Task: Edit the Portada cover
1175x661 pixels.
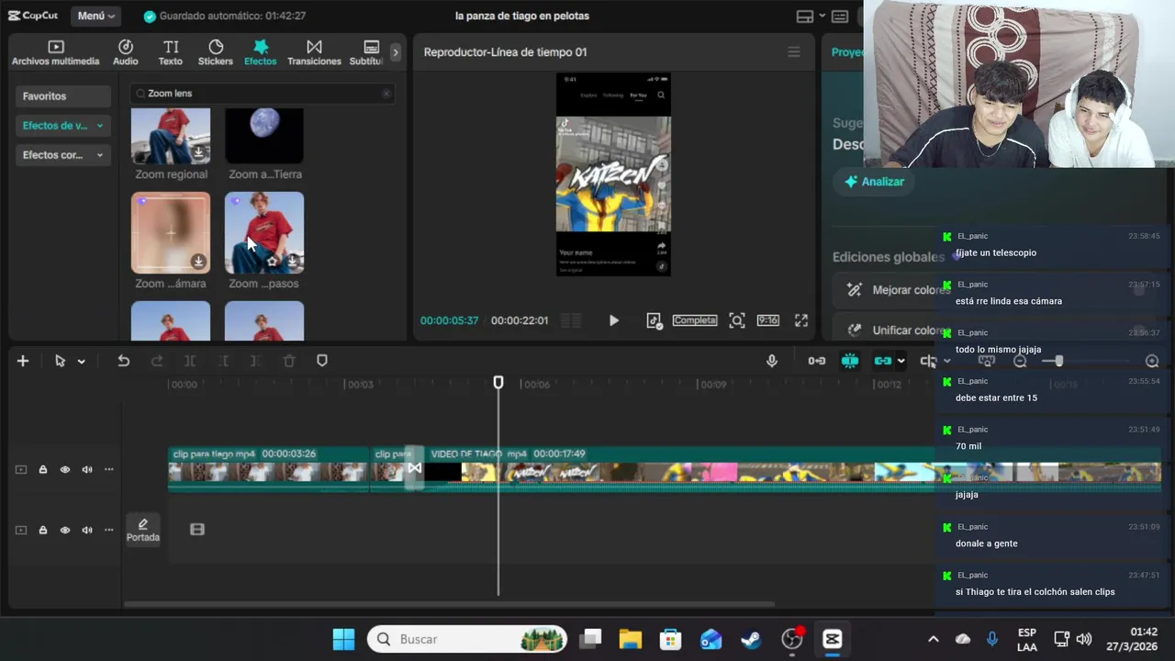Action: (x=142, y=530)
